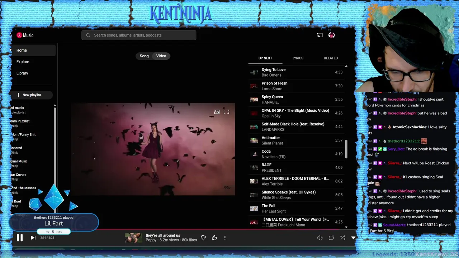
Task: Click the YouTube Music logo
Action: click(25, 35)
